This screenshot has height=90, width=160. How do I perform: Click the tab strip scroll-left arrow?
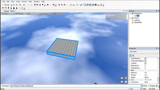(123, 11)
